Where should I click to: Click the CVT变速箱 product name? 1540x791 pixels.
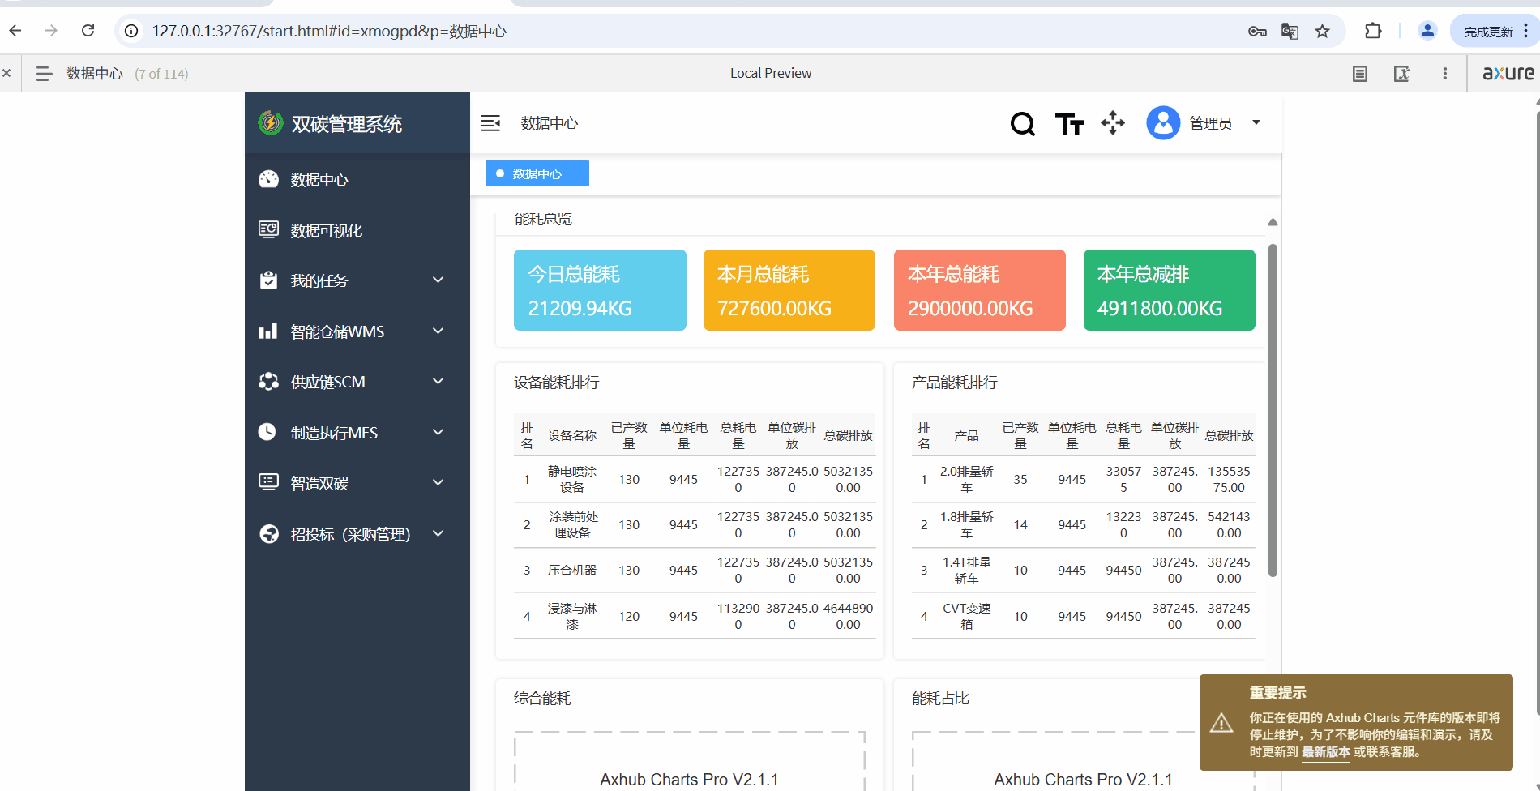coord(967,616)
